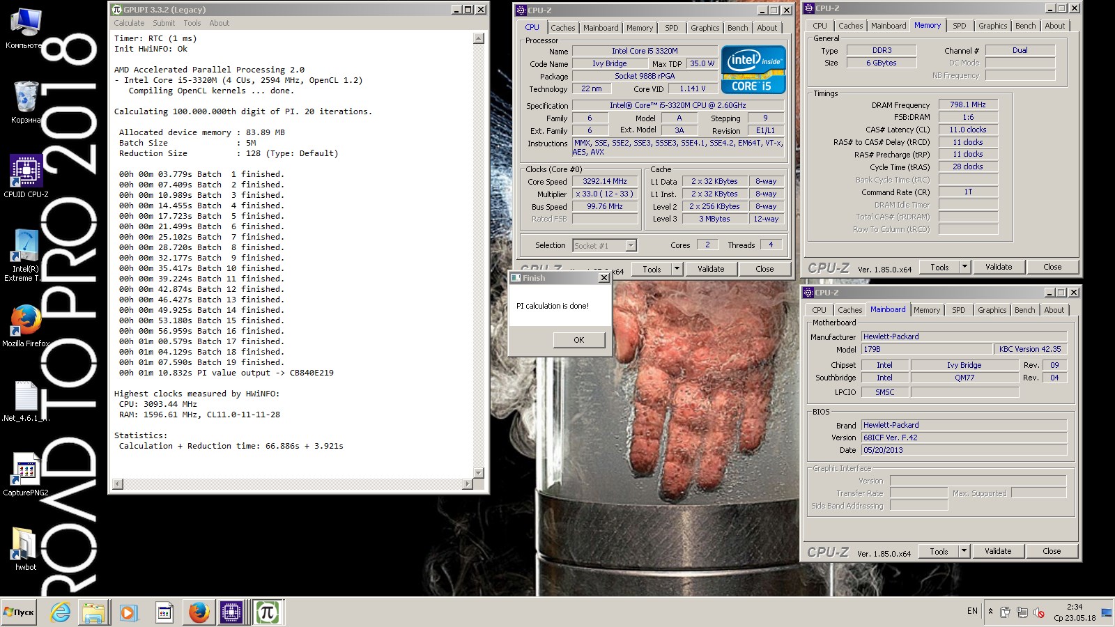Click Tools button in CPU-Z Memory window
The height and width of the screenshot is (627, 1115).
(x=939, y=267)
